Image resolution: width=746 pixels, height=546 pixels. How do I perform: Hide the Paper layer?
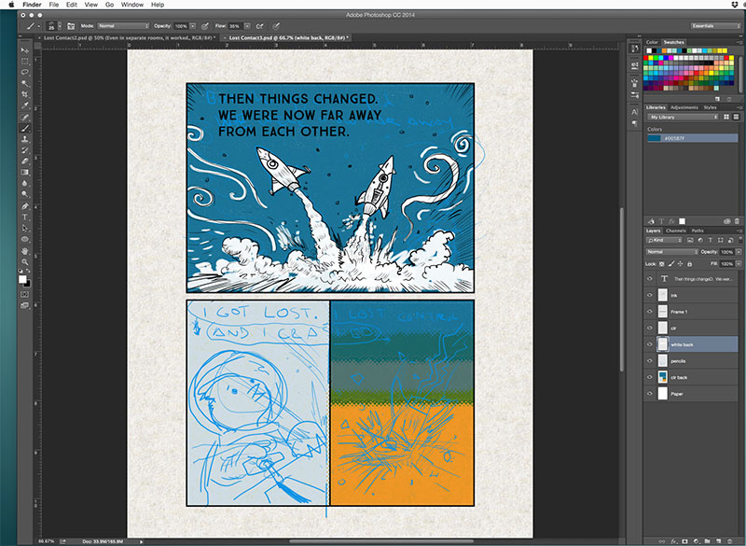pyautogui.click(x=650, y=394)
